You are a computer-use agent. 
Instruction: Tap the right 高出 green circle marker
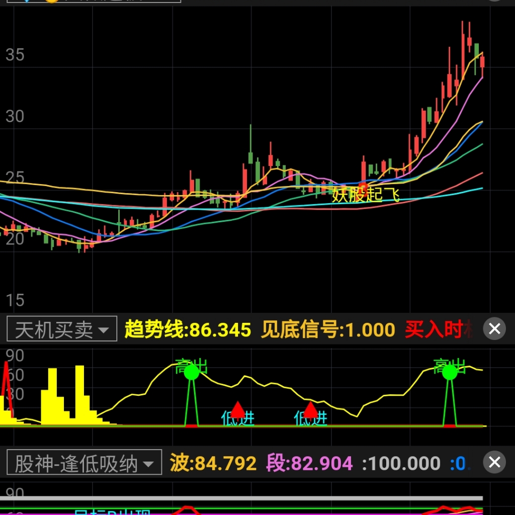(x=450, y=372)
